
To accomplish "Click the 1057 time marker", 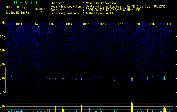I will pos(120,24).
